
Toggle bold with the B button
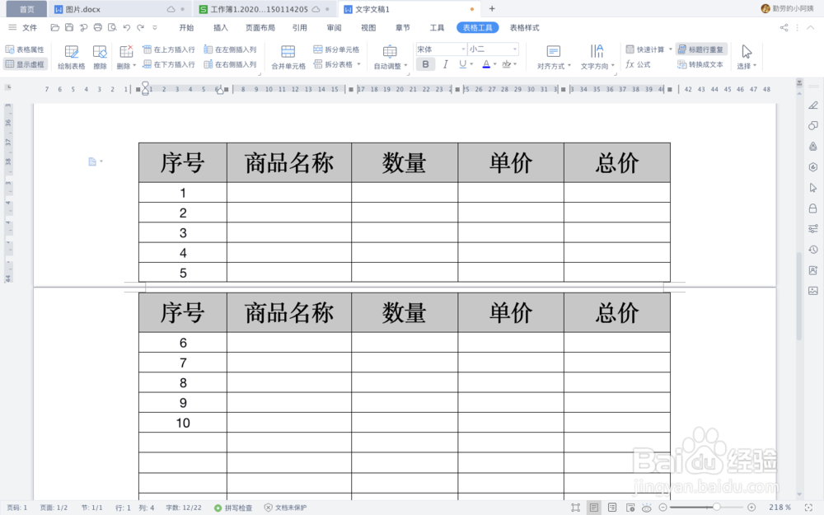pyautogui.click(x=425, y=63)
